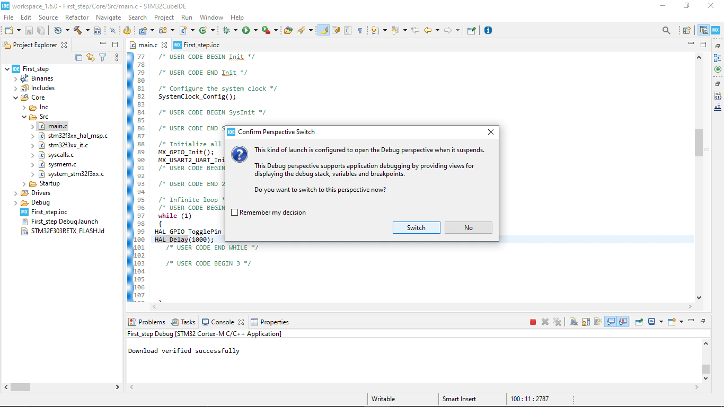Screen dimensions: 724x407
Task: Switch to the Problems tab
Action: [147, 322]
